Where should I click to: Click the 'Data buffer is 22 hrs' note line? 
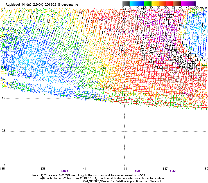pos(102,178)
